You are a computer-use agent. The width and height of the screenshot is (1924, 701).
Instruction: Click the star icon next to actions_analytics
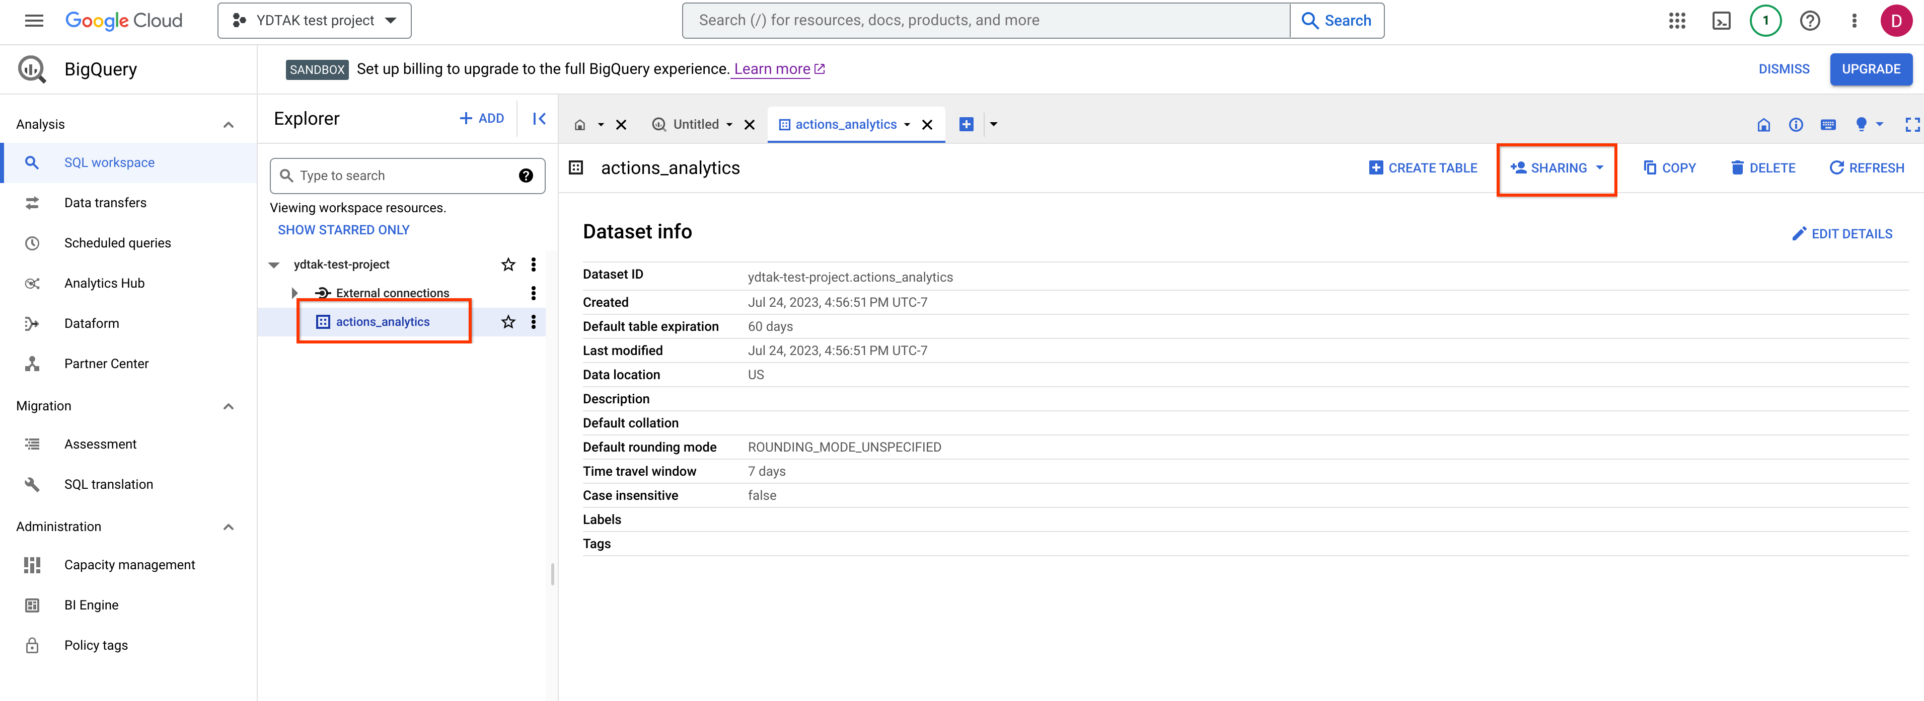click(x=508, y=321)
